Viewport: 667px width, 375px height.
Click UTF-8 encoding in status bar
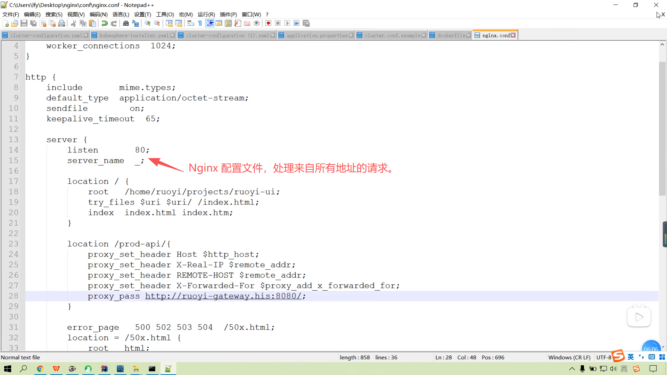click(x=604, y=357)
